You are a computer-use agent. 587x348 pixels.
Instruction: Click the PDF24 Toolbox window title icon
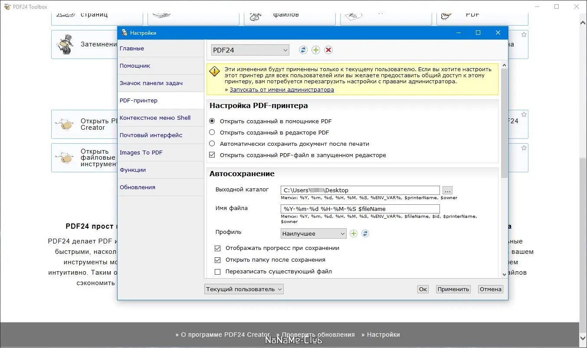click(x=7, y=7)
